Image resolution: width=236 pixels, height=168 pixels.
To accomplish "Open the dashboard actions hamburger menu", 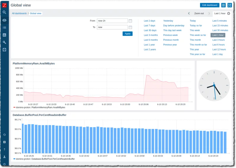I will coord(224,5).
